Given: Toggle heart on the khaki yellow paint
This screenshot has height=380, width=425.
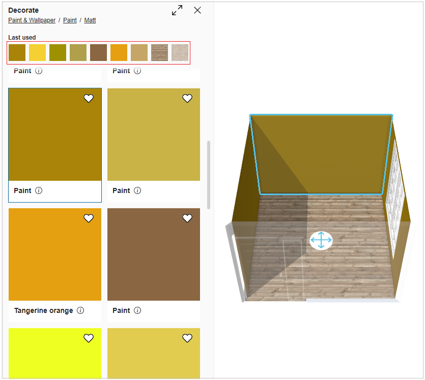Looking at the screenshot, I should [x=187, y=99].
